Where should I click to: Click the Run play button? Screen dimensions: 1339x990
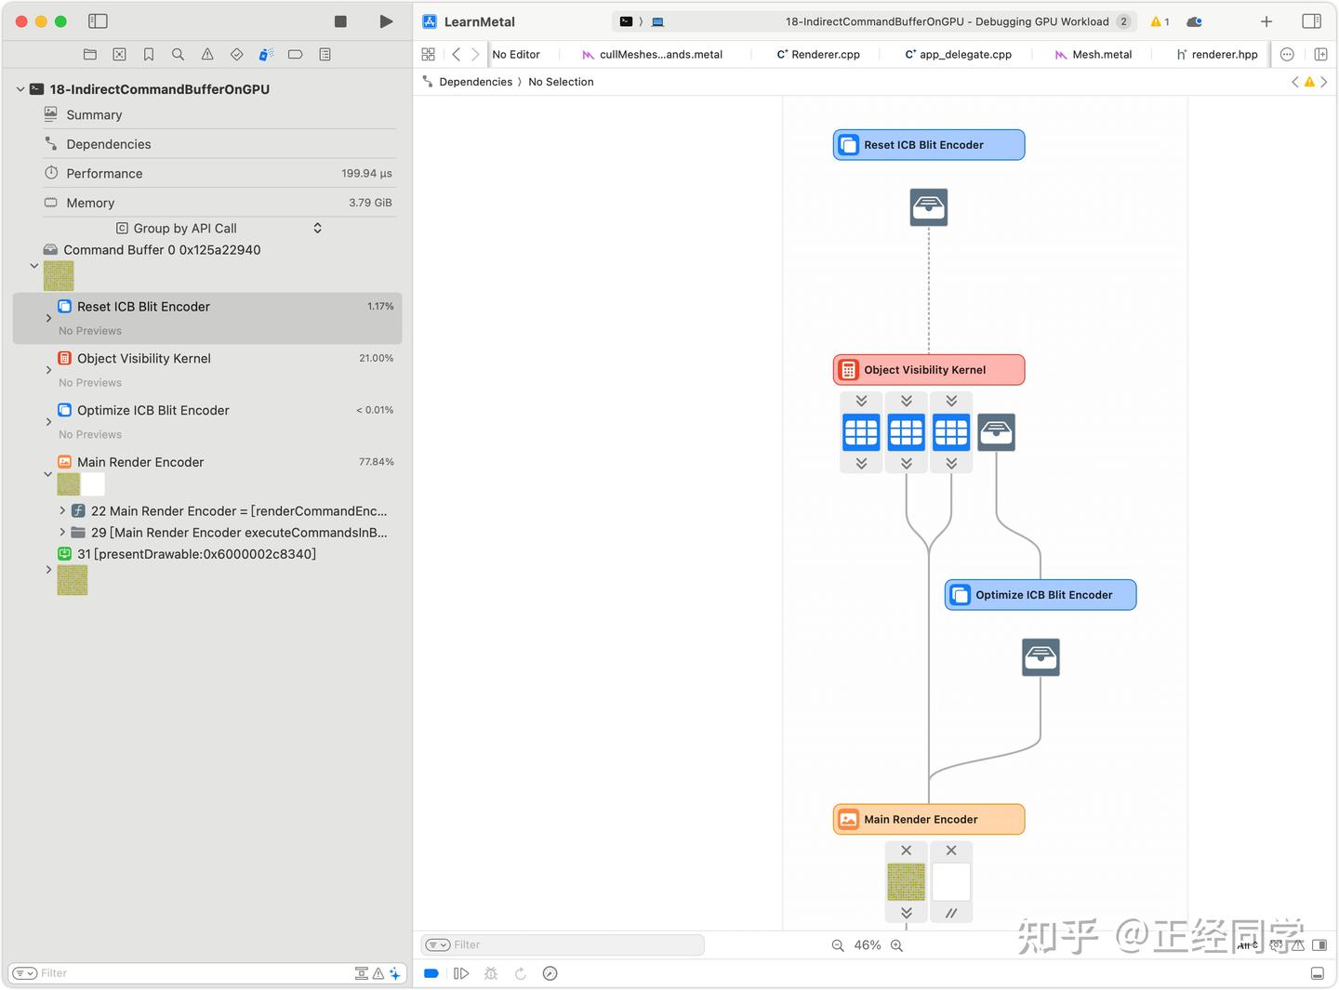pos(386,21)
